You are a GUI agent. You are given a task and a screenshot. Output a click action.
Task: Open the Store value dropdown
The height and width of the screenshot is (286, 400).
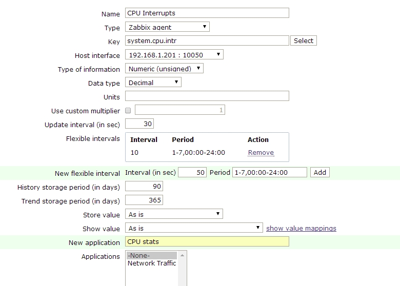(x=174, y=214)
